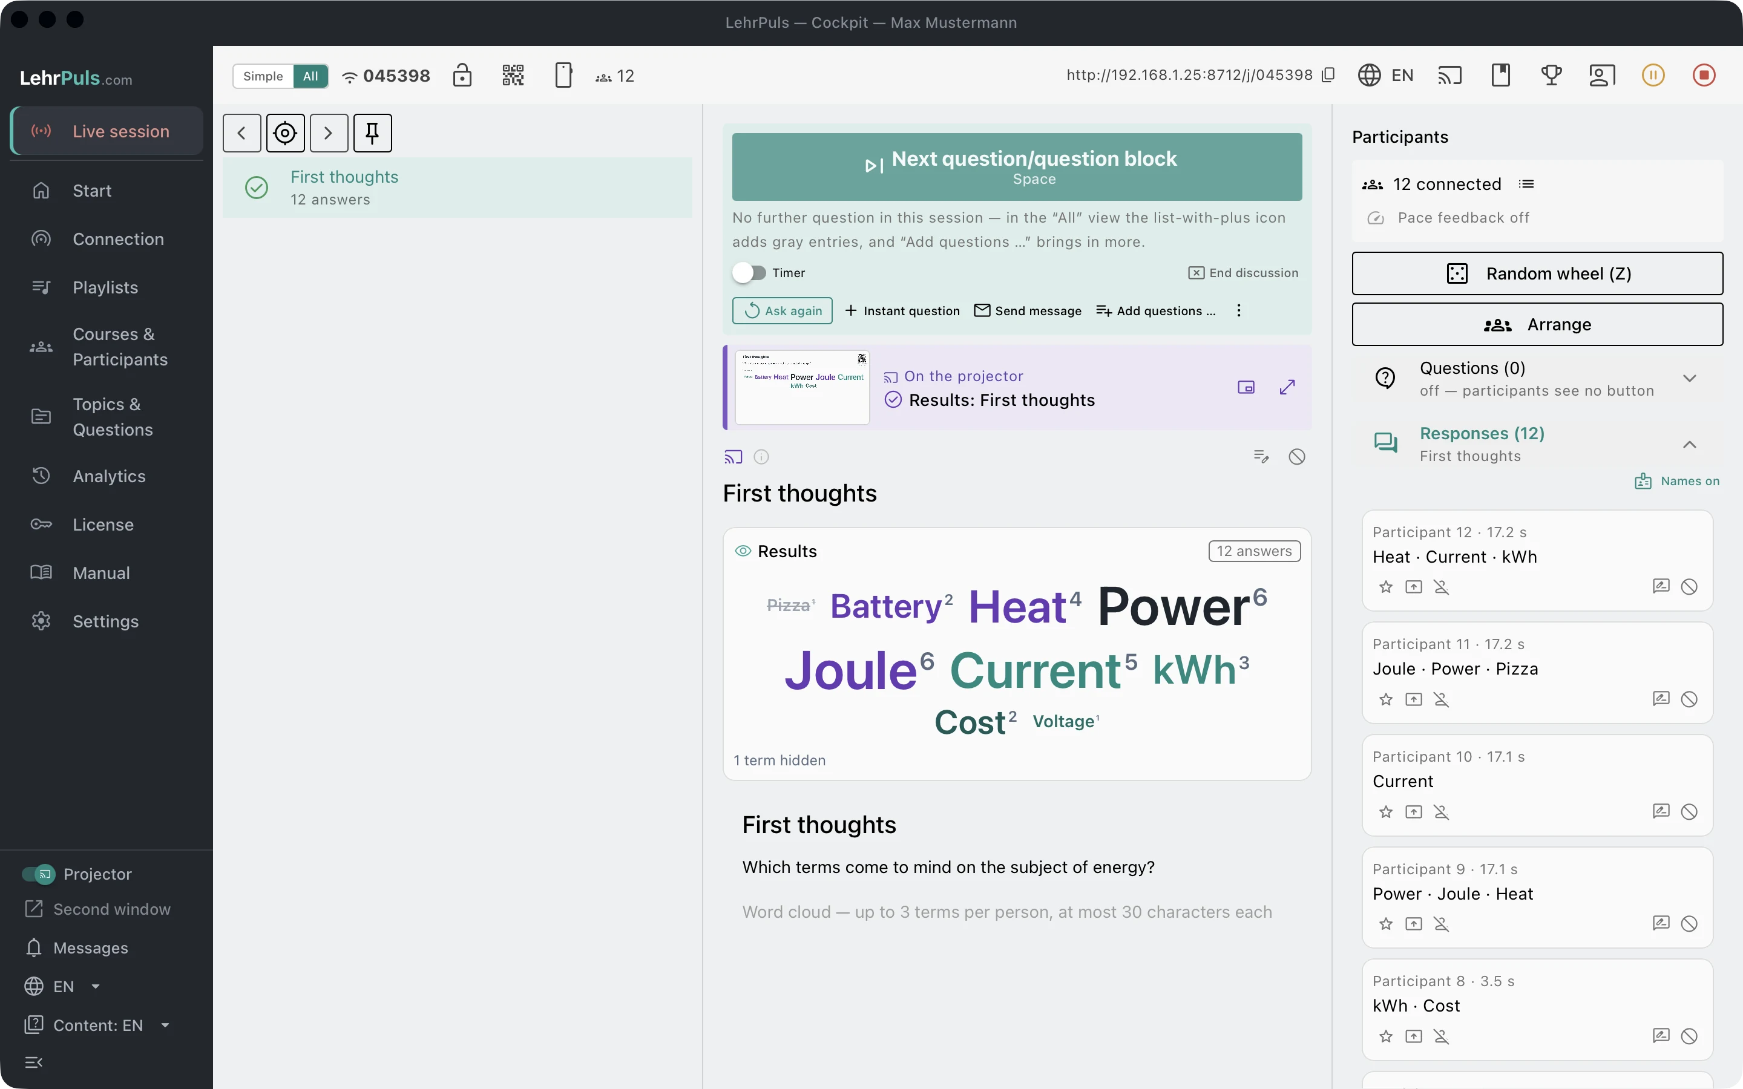Open the sidebar EN language dropdown
The height and width of the screenshot is (1089, 1743).
[x=63, y=986]
